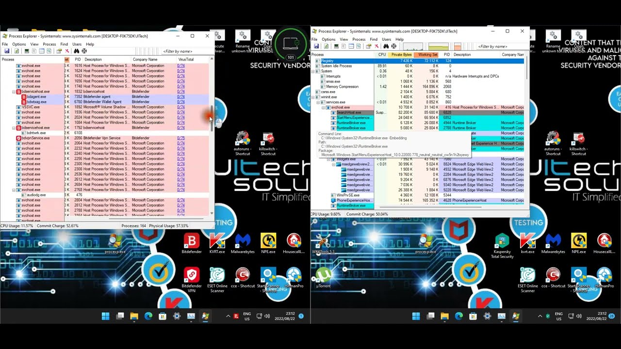Click Refresh icon in left Process Explorer toolbar
Viewport: 621px width, 349px height.
pyautogui.click(x=16, y=51)
